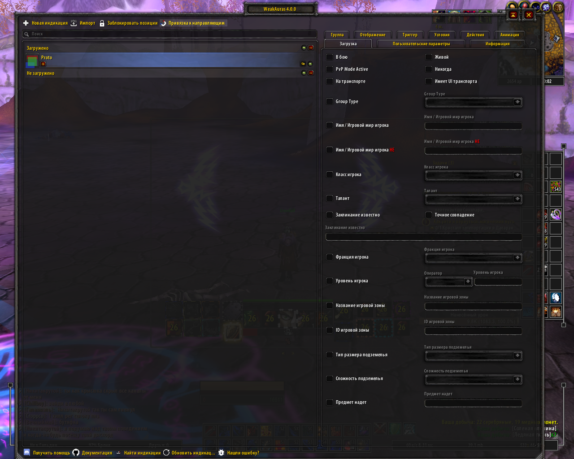Click the lightning orb minimap button
Image resolution: width=574 pixels, height=459 pixels.
click(x=546, y=7)
